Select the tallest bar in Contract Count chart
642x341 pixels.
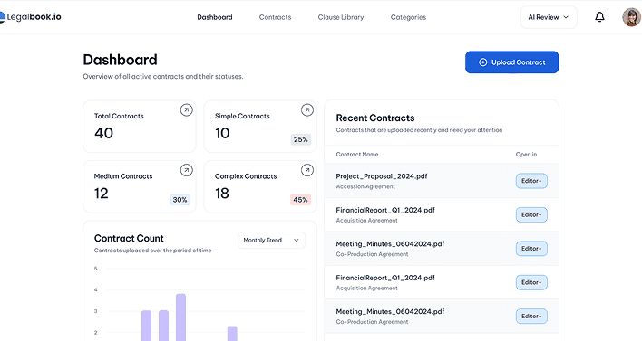coord(181,317)
